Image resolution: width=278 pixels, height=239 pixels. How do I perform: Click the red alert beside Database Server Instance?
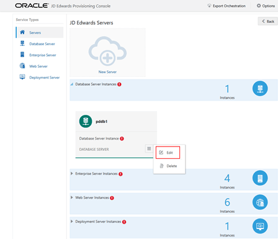pos(122,138)
